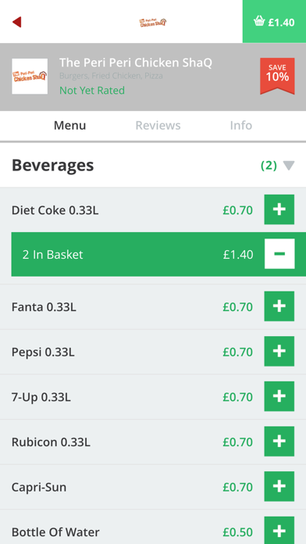The width and height of the screenshot is (306, 544).
Task: Remove one Diet Coke using minus button
Action: (279, 254)
